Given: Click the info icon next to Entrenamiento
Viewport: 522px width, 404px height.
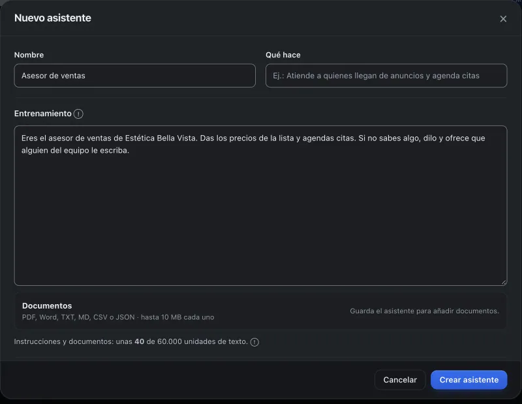Looking at the screenshot, I should point(78,114).
